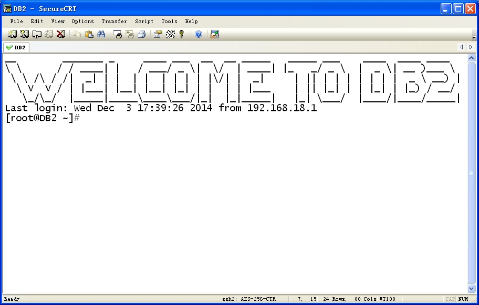Paste using the clipboard icon
Viewport: 479px width, 305px height.
click(x=89, y=34)
